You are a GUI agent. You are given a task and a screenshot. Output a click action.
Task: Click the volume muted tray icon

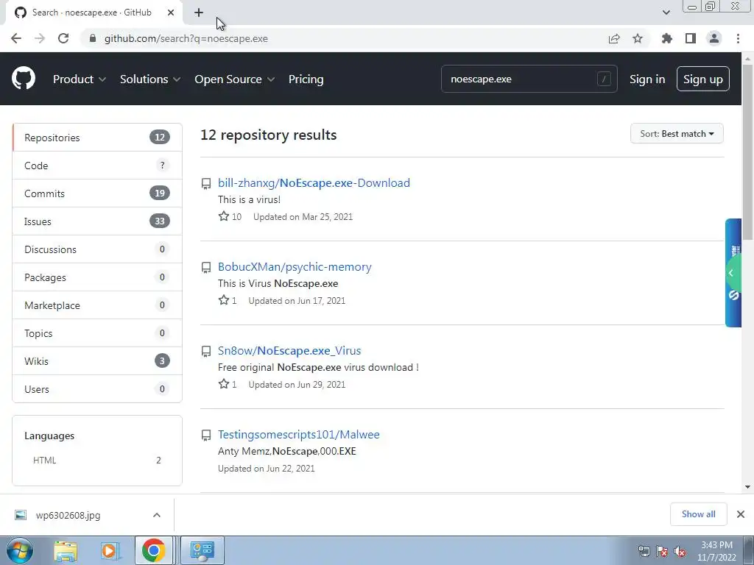[680, 552]
